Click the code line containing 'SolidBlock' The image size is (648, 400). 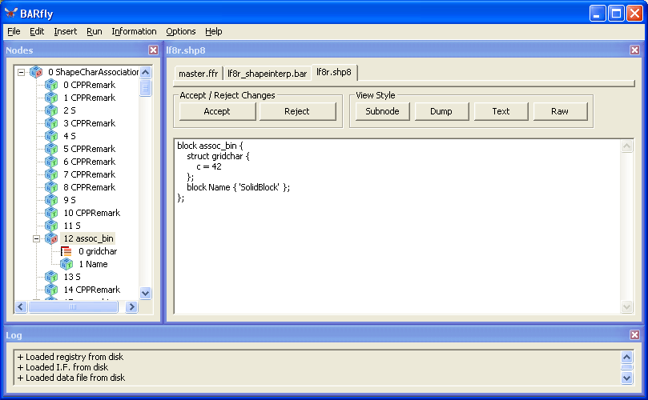tap(239, 187)
